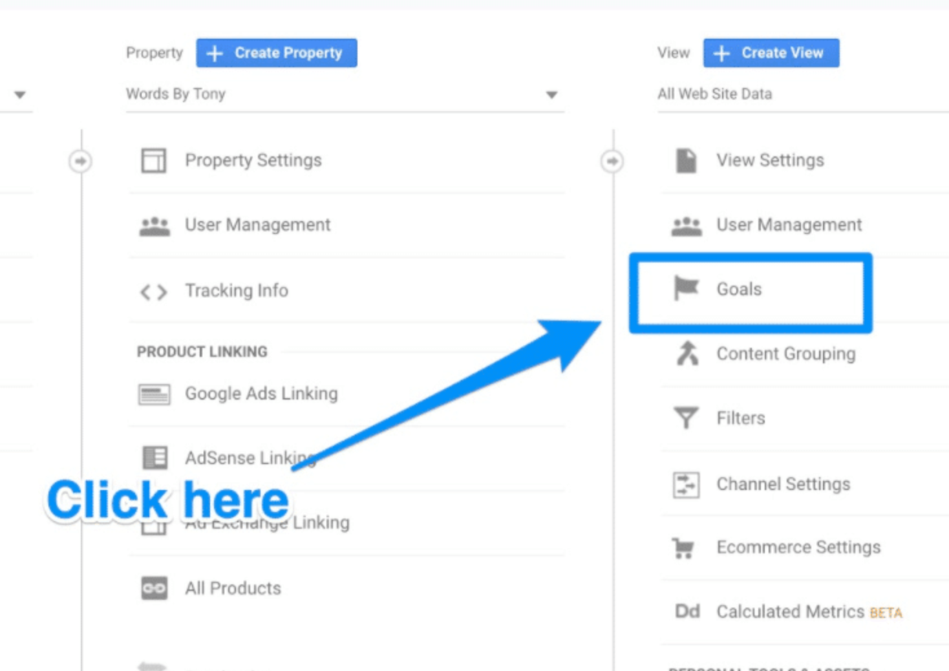
Task: Open the account dropdown arrow at far left
Action: pyautogui.click(x=20, y=94)
